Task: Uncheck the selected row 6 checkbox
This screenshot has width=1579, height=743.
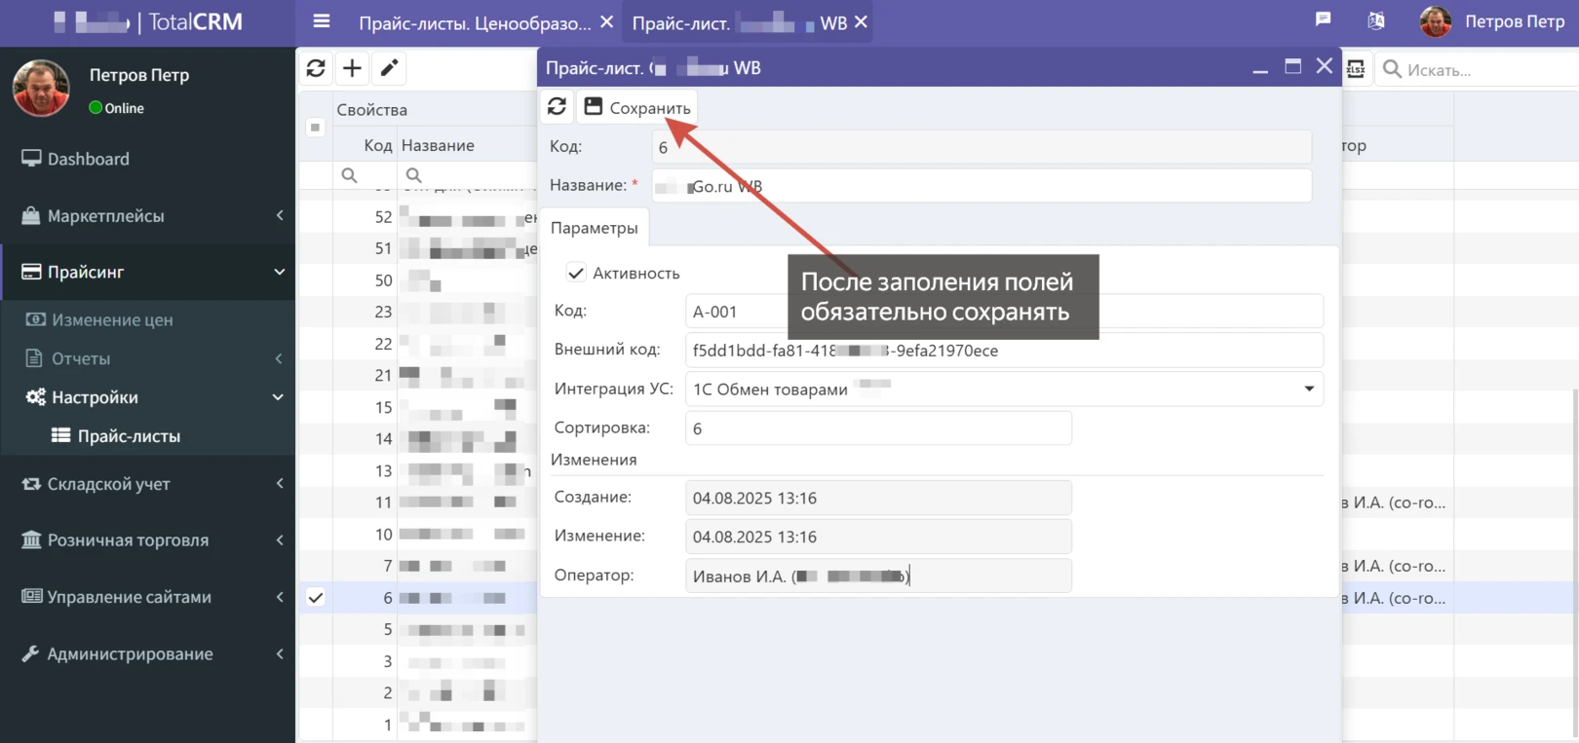Action: point(316,598)
